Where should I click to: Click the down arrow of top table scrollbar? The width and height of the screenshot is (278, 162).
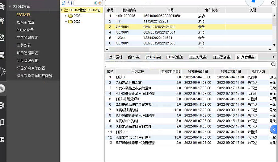[x=274, y=45]
